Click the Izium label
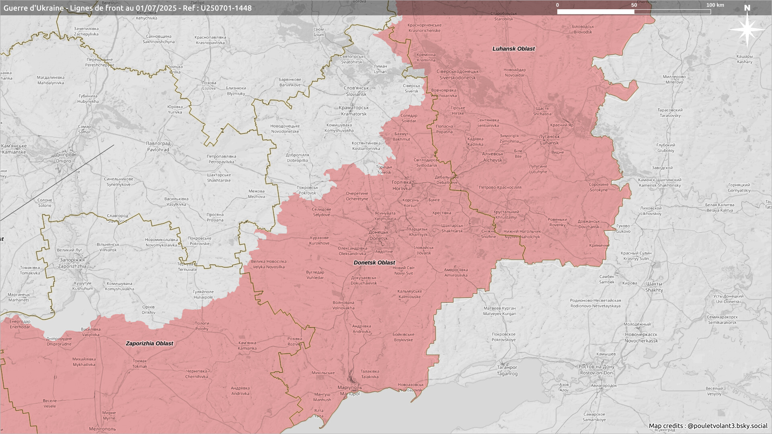This screenshot has height=434, width=772. [x=319, y=32]
